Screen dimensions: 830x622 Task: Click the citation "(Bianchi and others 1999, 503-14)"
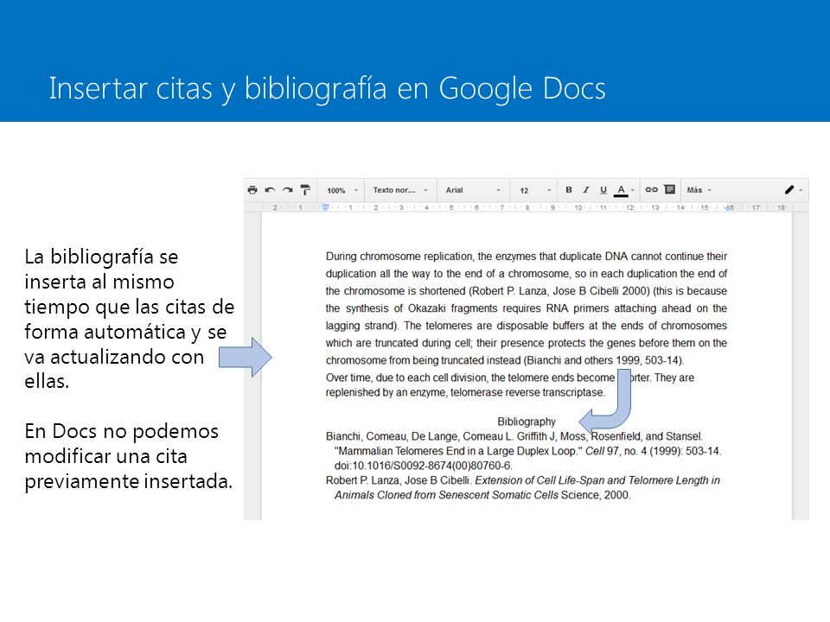click(604, 360)
